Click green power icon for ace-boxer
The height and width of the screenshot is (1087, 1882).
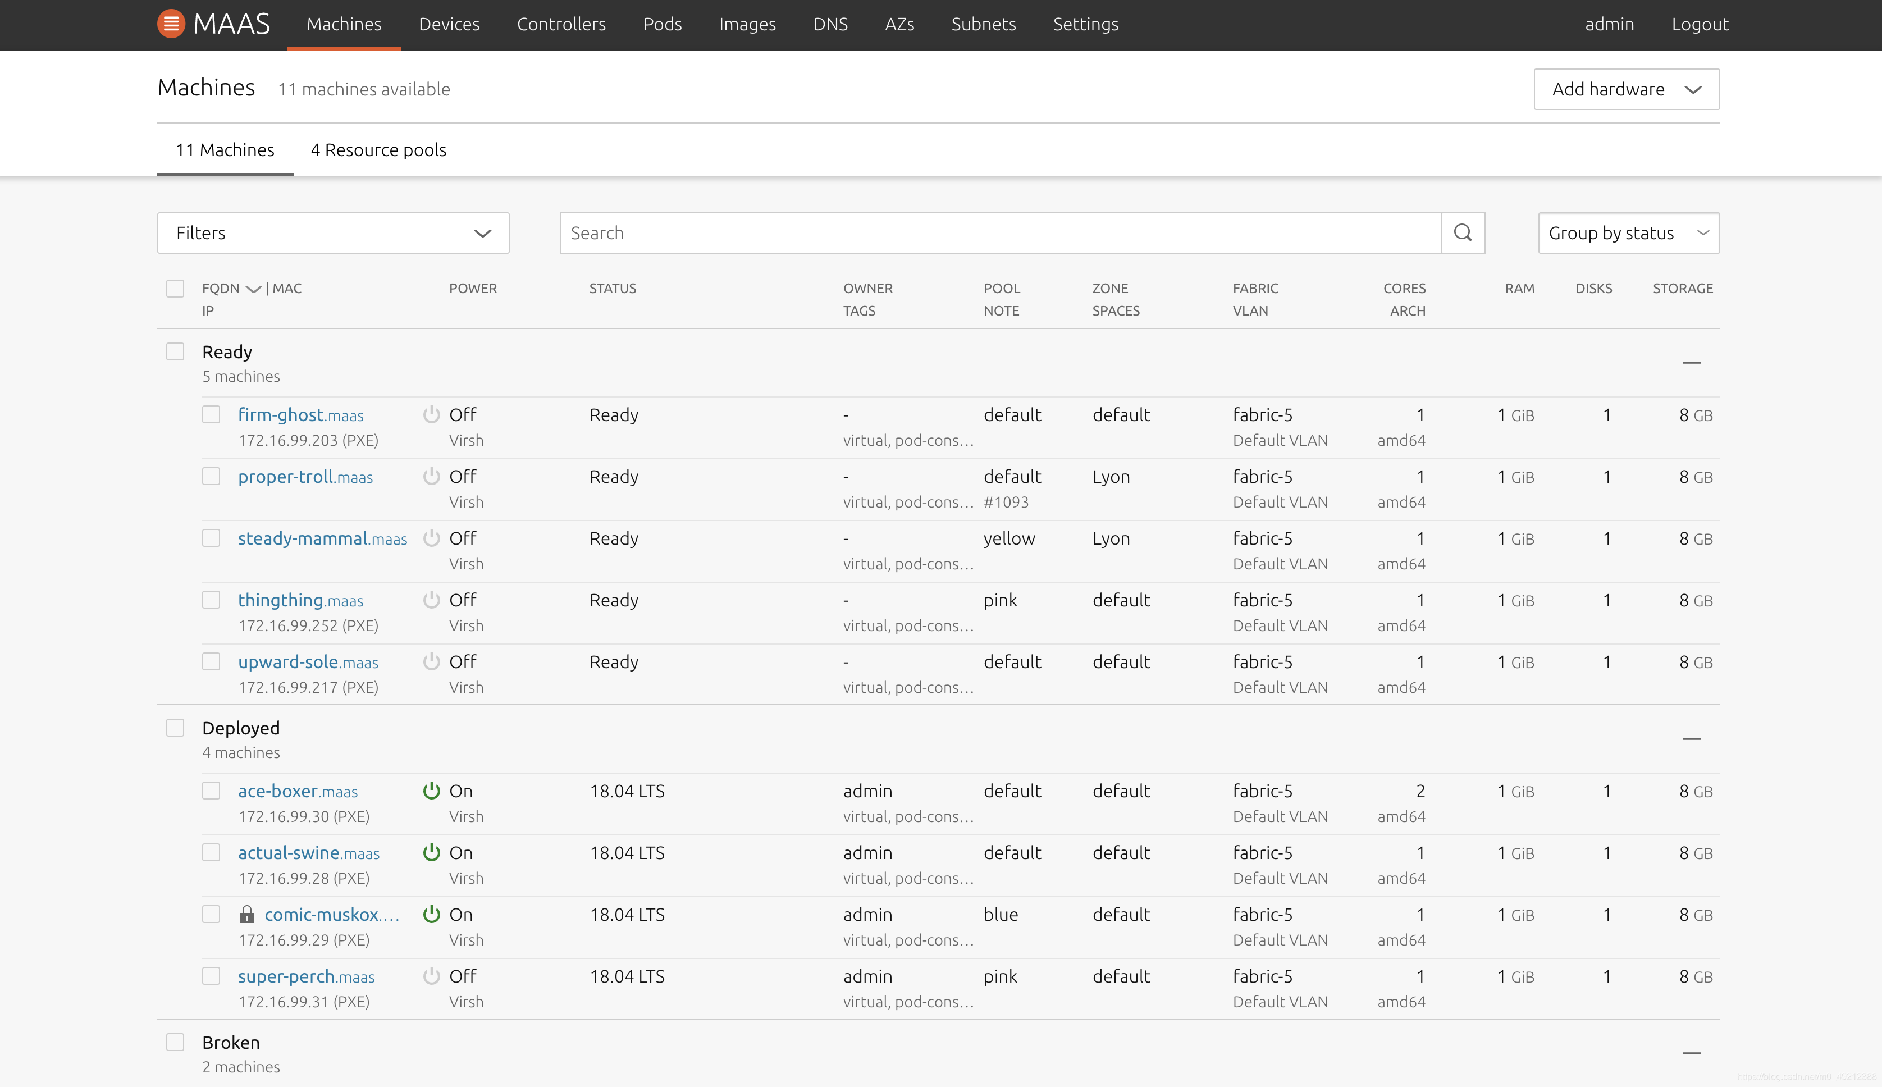click(x=432, y=791)
